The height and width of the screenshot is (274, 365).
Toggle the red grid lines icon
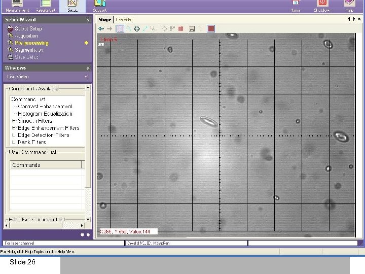pyautogui.click(x=180, y=28)
